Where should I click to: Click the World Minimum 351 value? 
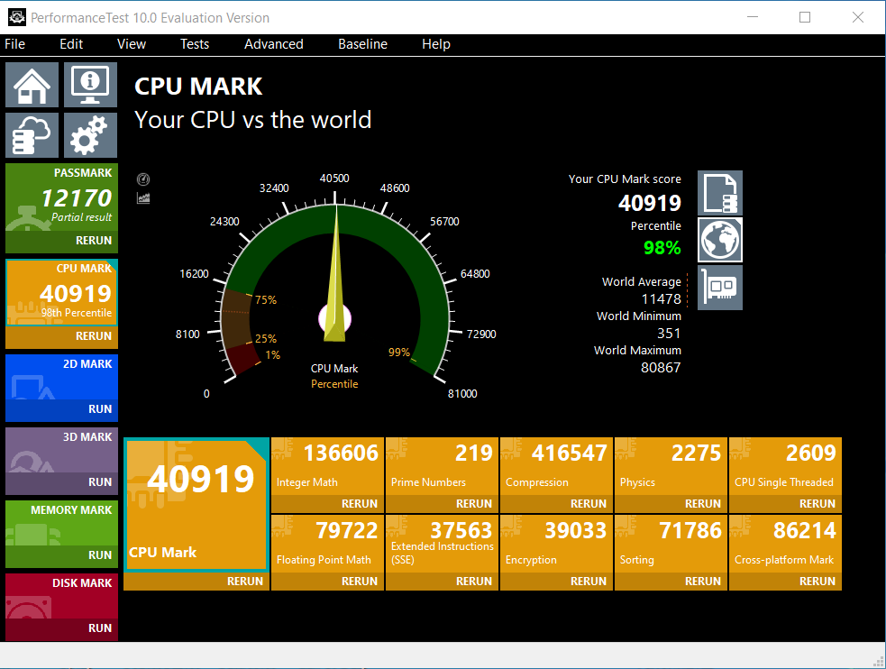(669, 334)
